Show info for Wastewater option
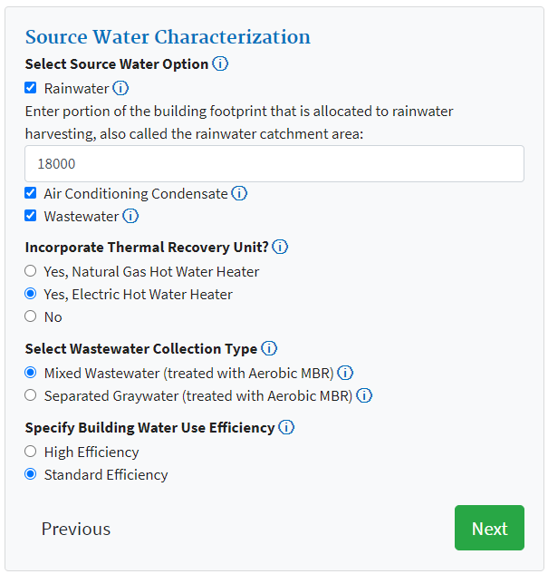 130,216
